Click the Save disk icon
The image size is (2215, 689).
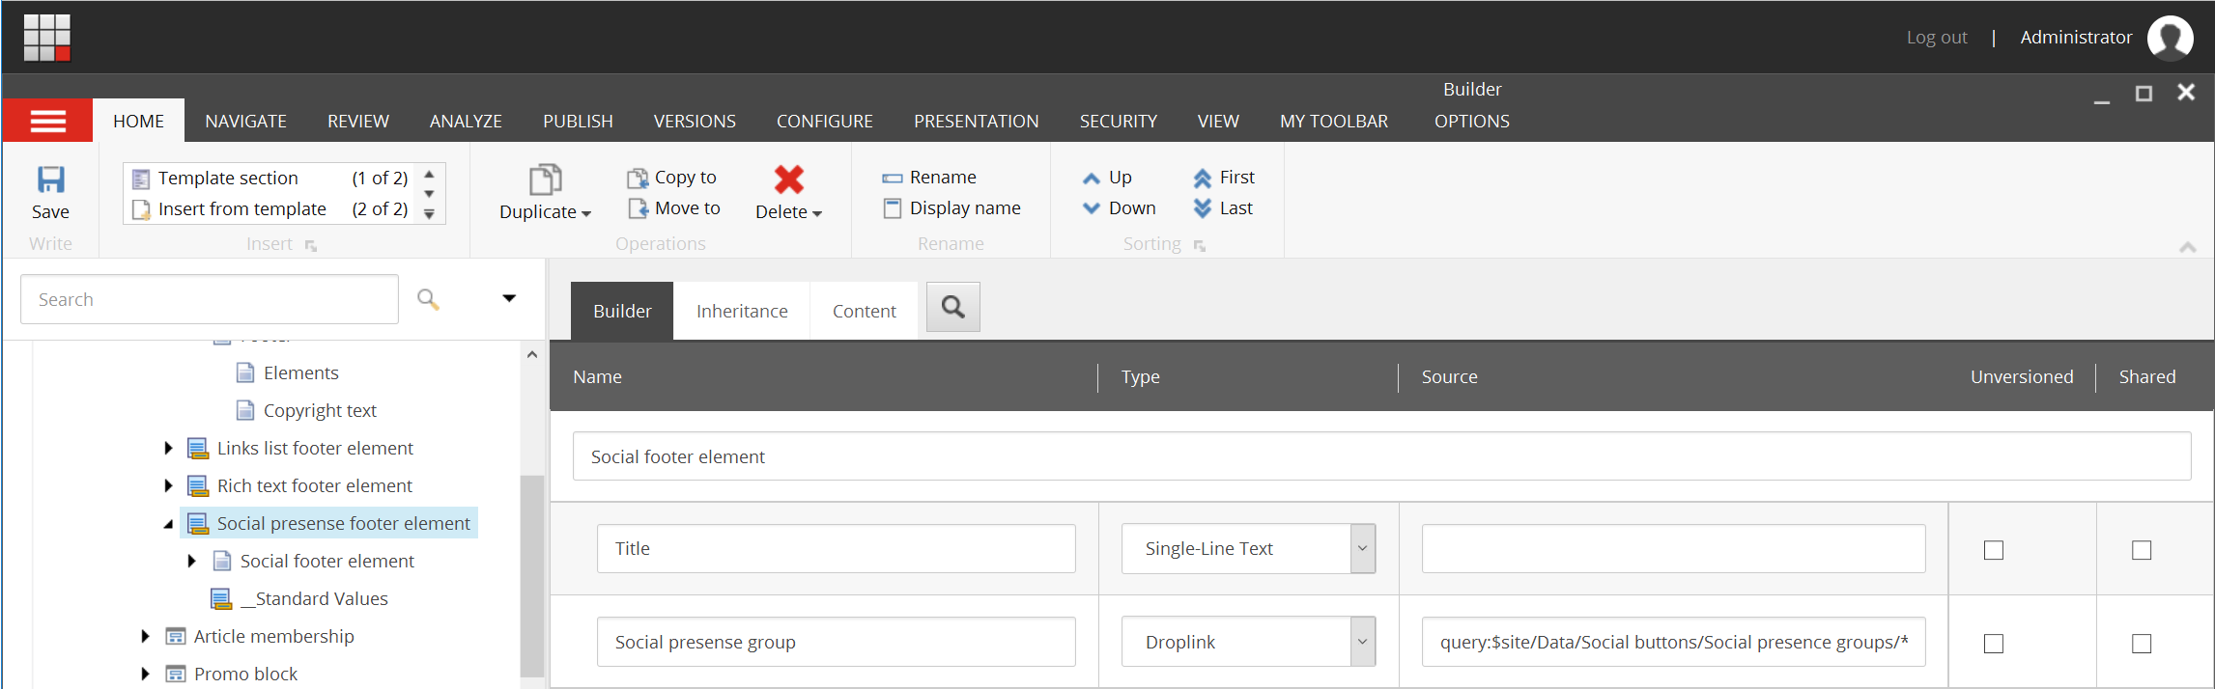coord(50,179)
